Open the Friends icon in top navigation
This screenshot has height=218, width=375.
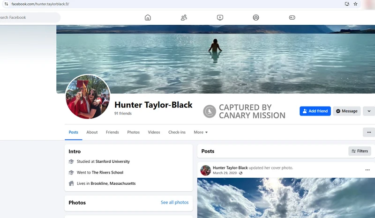[184, 17]
